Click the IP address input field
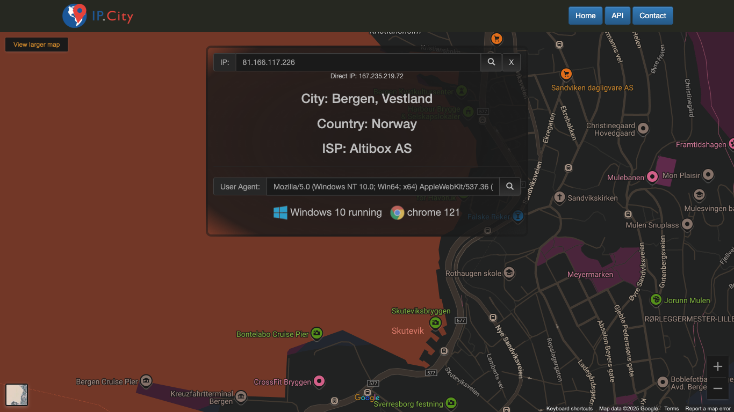This screenshot has width=734, height=412. click(358, 62)
